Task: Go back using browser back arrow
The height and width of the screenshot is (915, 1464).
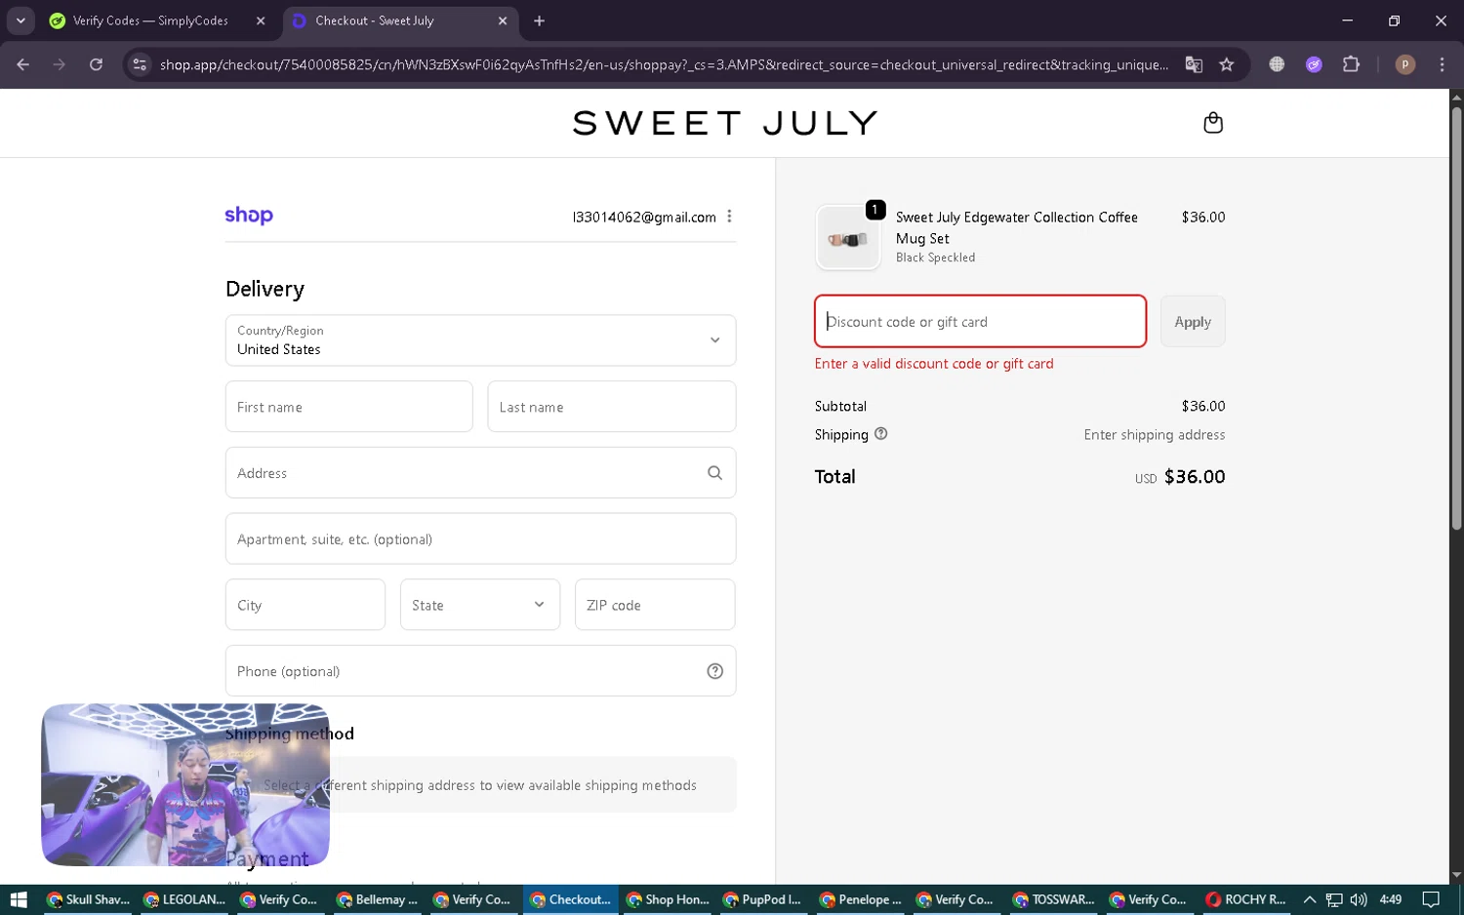Action: tap(23, 64)
